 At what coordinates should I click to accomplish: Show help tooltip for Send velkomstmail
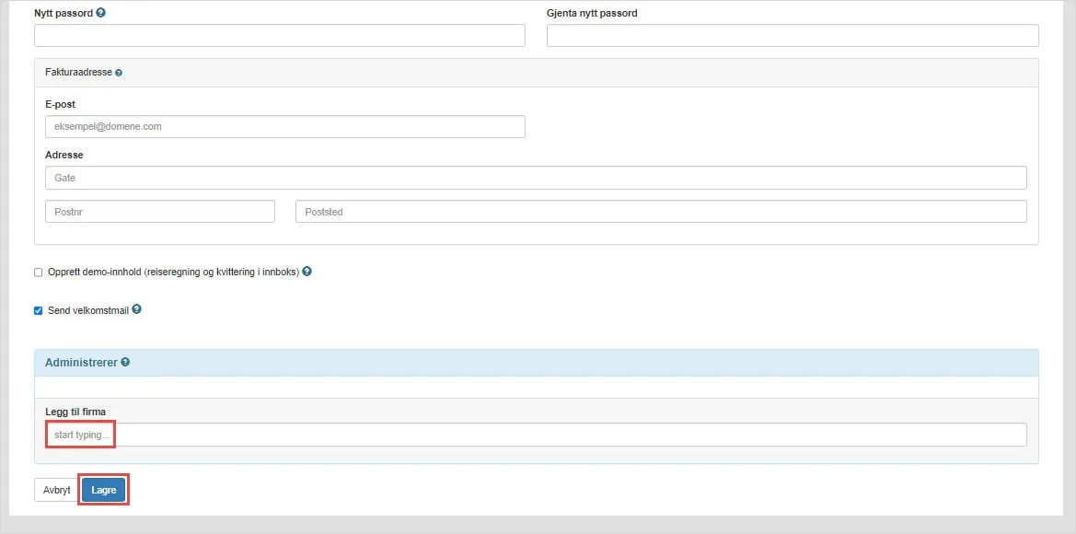pyautogui.click(x=136, y=309)
